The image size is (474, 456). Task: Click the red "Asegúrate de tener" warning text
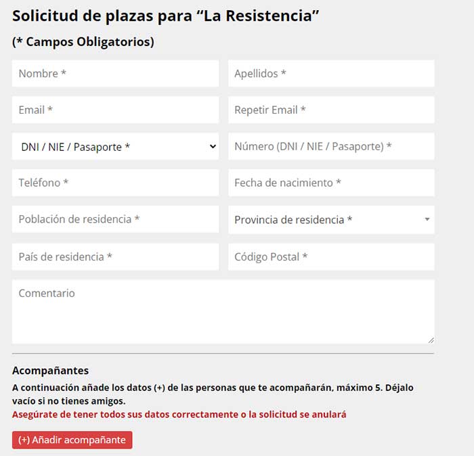coord(179,414)
